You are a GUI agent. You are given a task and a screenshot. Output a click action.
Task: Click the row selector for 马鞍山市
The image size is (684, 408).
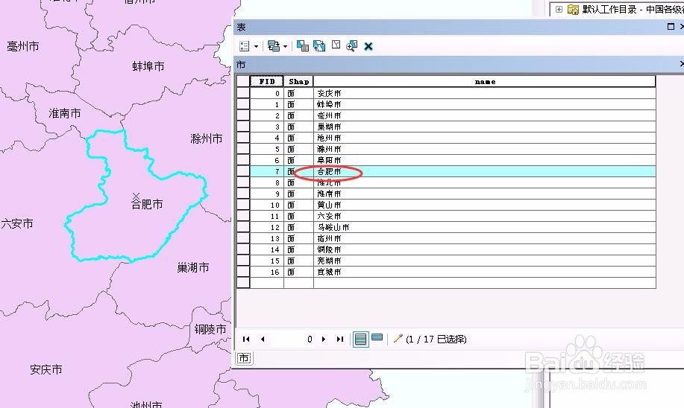pos(243,227)
